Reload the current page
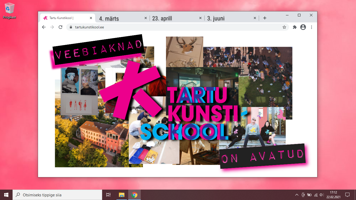Viewport: 356px width, 200px height. tap(60, 27)
